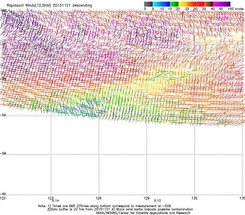Click the '25' legend scale label
This screenshot has width=245, height=215.
[x=187, y=9]
